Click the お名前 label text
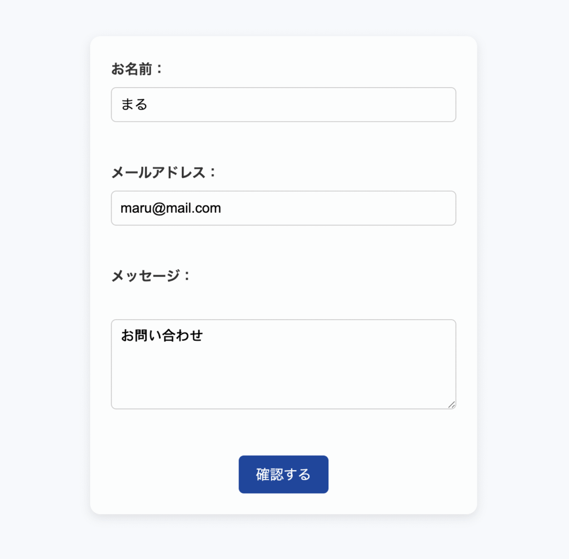This screenshot has height=559, width=569. pyautogui.click(x=137, y=69)
